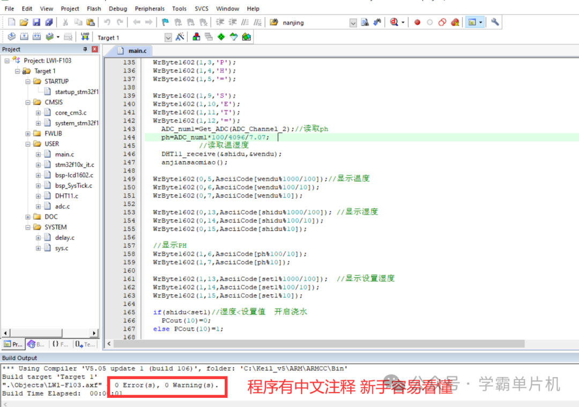
Task: Collapse the SYSTEM folder
Action: pyautogui.click(x=28, y=227)
